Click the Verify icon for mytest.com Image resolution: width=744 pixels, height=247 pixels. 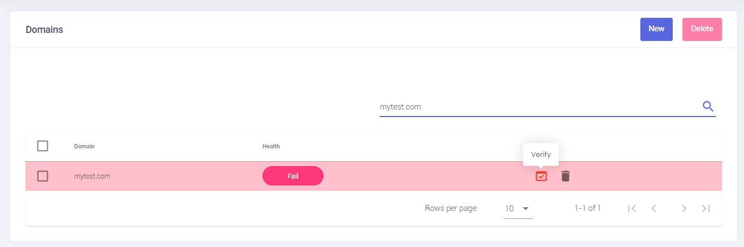click(541, 176)
